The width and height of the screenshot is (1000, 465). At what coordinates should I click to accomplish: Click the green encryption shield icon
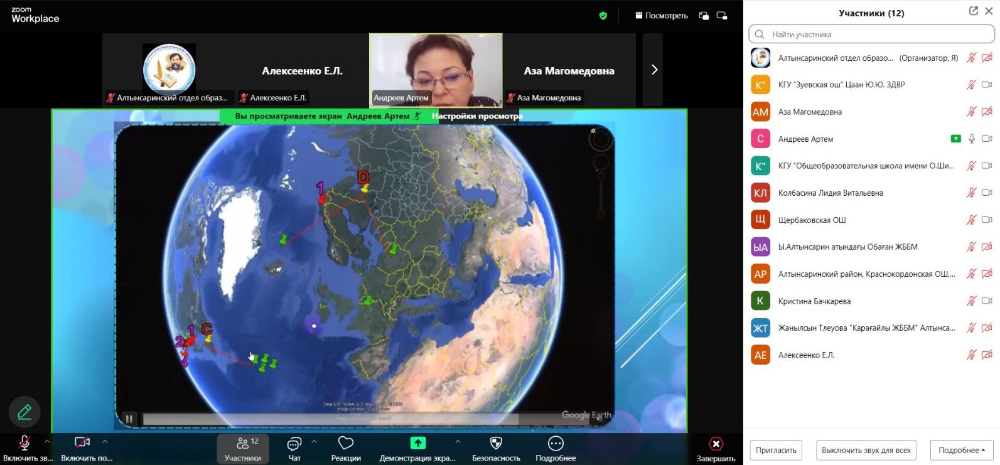(x=603, y=16)
